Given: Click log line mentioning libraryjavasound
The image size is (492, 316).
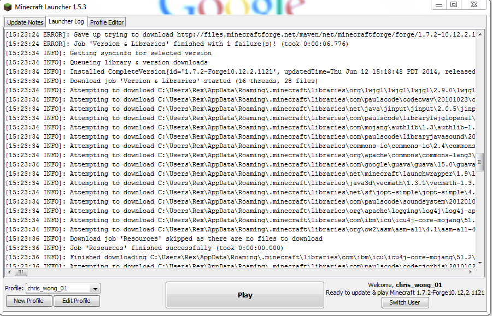Looking at the screenshot, I should [241, 137].
